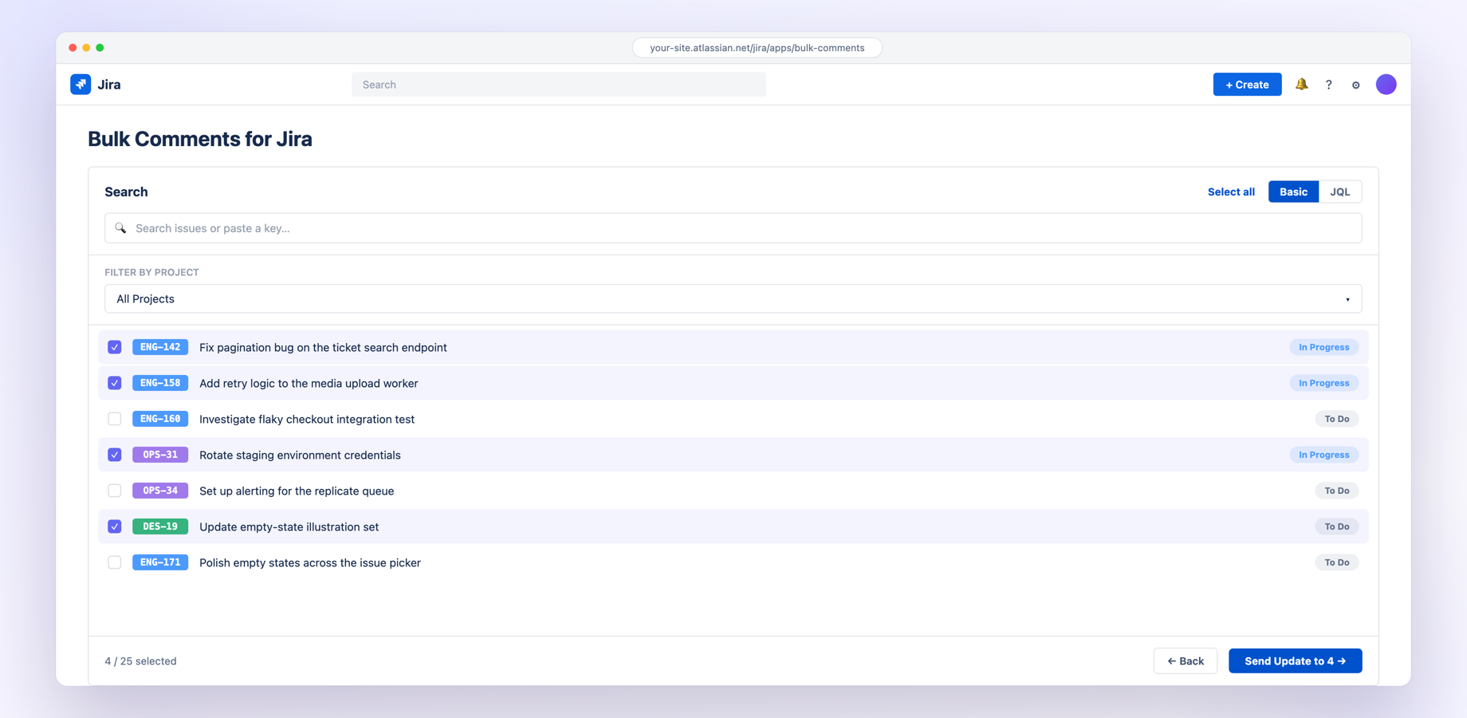Click Send Update to 4 button
The width and height of the screenshot is (1467, 718).
point(1295,661)
